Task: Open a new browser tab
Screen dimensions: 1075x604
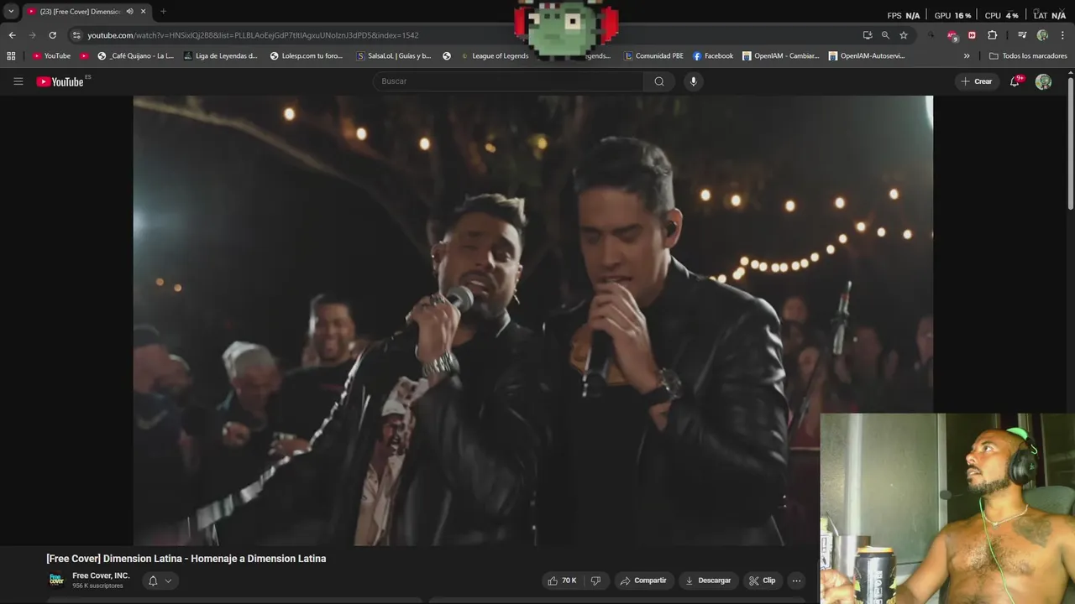Action: [163, 12]
